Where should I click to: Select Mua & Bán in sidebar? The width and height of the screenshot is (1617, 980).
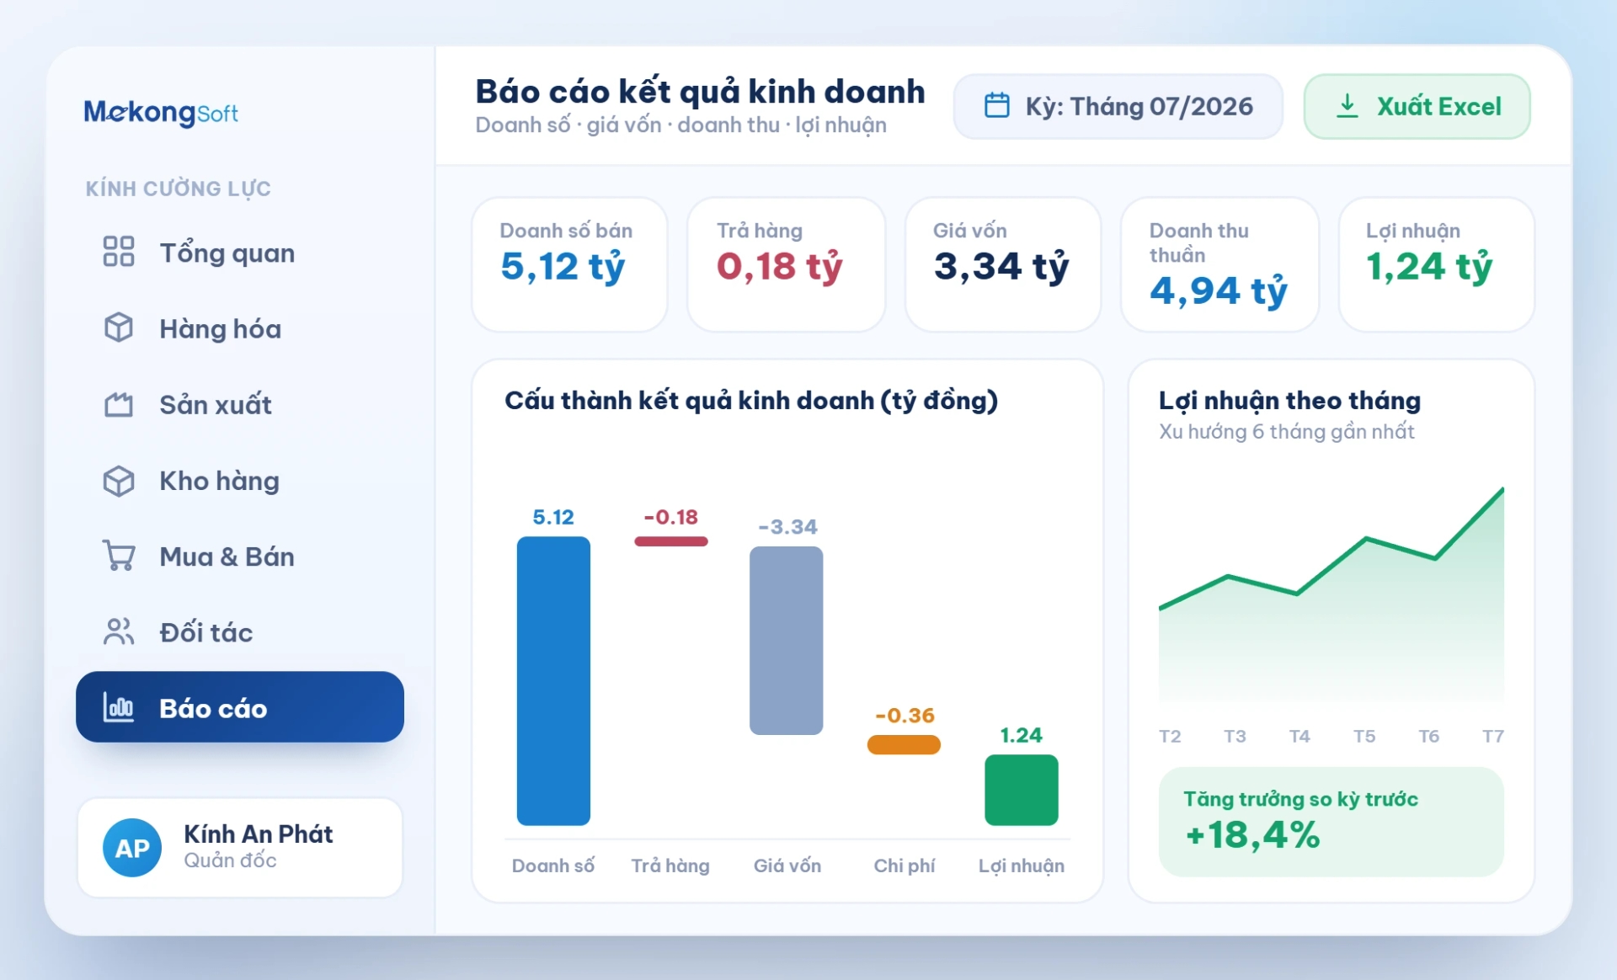(240, 557)
